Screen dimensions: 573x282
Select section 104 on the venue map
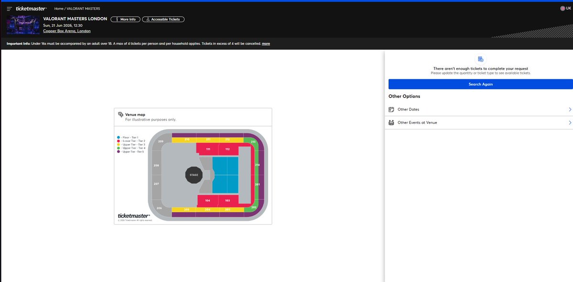(207, 201)
